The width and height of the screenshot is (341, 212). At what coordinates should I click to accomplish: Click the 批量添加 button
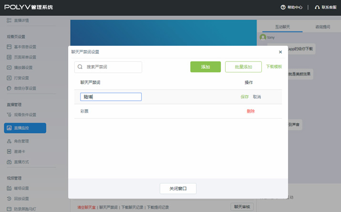click(x=243, y=67)
